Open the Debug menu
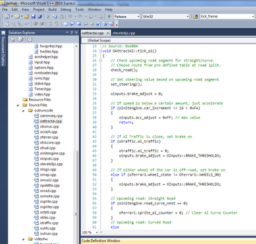256x244 pixels. pyautogui.click(x=65, y=10)
